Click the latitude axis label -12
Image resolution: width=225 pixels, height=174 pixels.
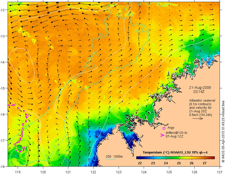point(3,10)
